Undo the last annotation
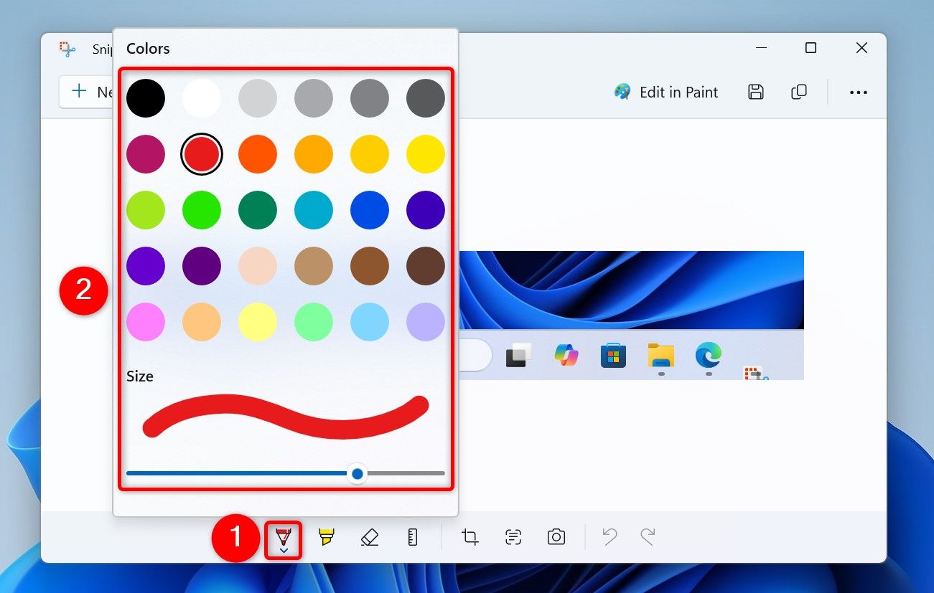Screen dimensions: 934x593 pyautogui.click(x=610, y=536)
